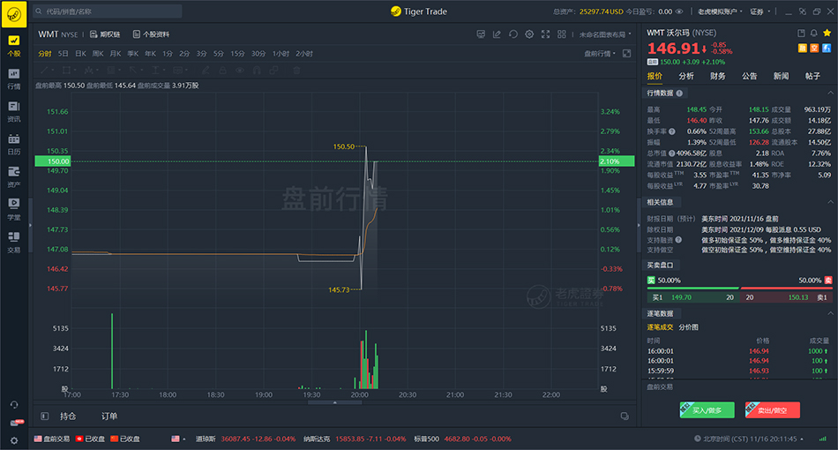Image resolution: width=838 pixels, height=450 pixels.
Task: Open 盘前行情 session dropdown
Action: coord(600,54)
